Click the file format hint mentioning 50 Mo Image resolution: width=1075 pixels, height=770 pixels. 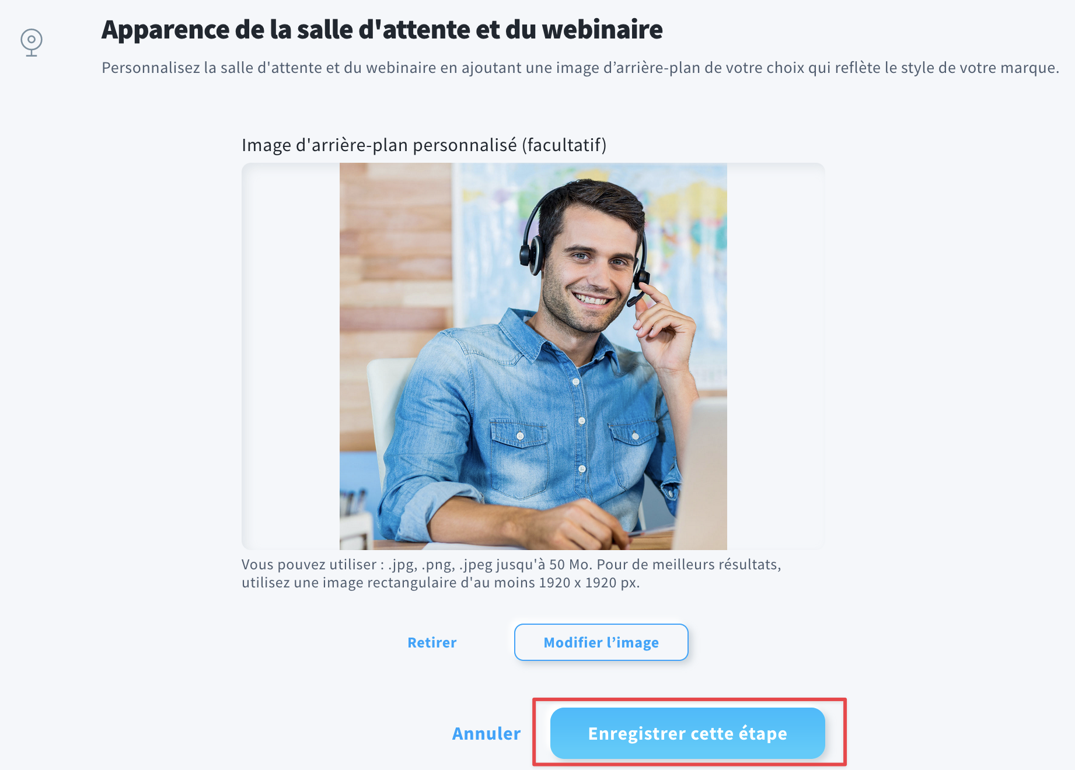[511, 573]
